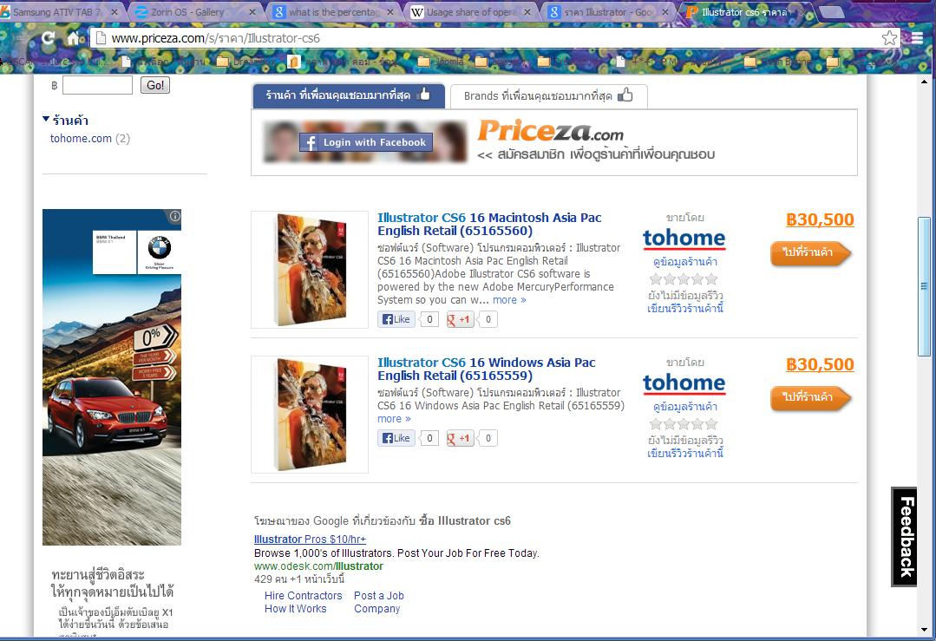Click the vertical scrollbar thumb

pyautogui.click(x=924, y=286)
